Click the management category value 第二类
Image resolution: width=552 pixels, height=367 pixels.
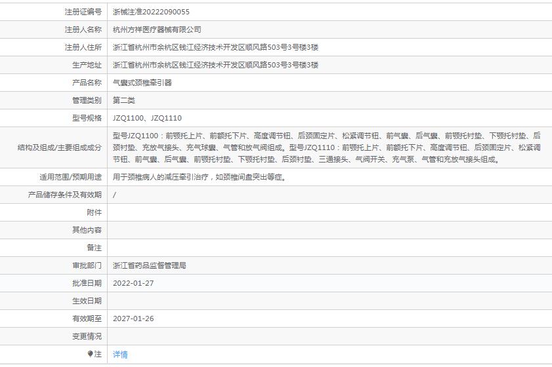point(124,100)
